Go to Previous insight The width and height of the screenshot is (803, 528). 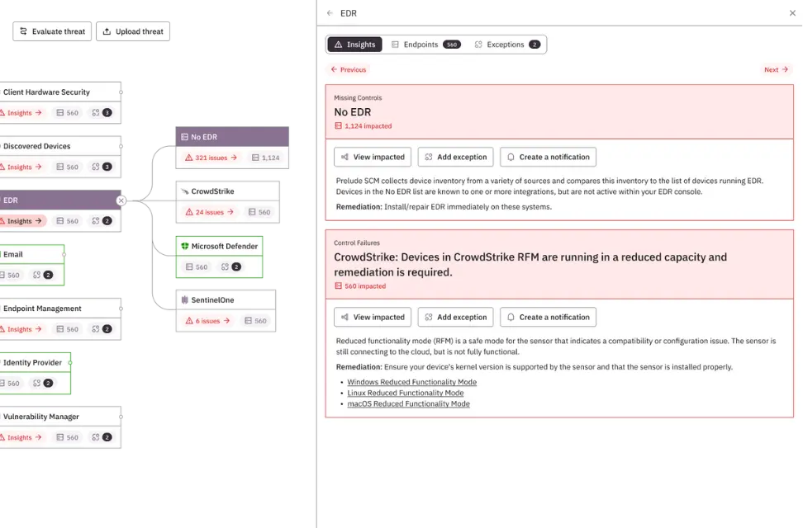349,69
